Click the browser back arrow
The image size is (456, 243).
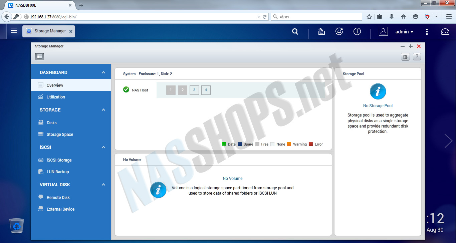pos(7,17)
